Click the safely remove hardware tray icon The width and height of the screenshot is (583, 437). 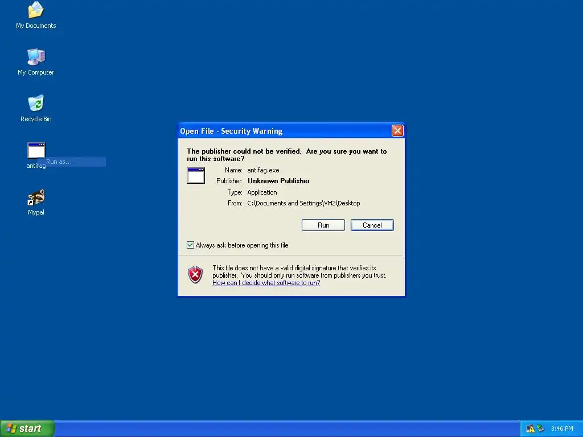click(541, 428)
